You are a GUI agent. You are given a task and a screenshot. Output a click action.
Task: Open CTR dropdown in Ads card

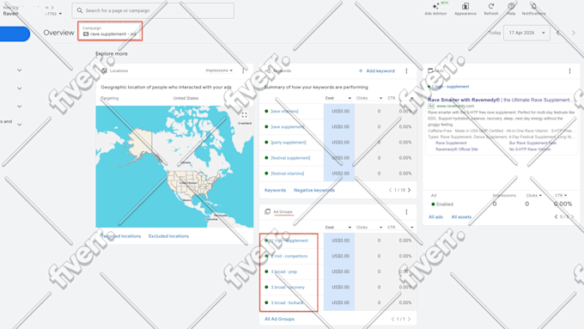pyautogui.click(x=561, y=195)
